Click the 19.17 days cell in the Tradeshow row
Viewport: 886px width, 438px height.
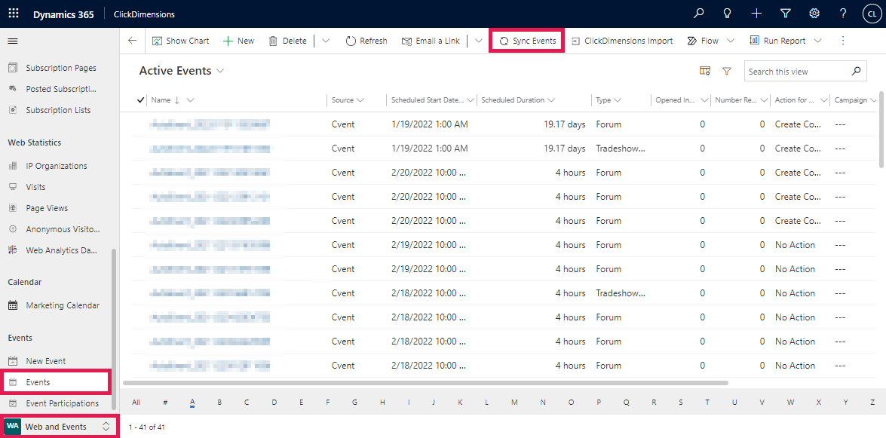[565, 148]
